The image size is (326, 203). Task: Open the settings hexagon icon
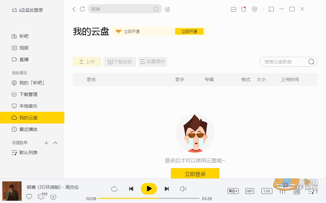click(255, 9)
